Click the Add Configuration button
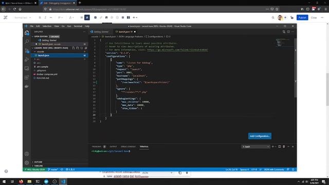 (260, 136)
